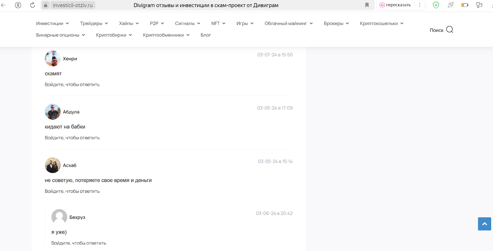Click the timestamp 03-05-24 в 17:09
Viewport: 493px width, 251px height.
pyautogui.click(x=275, y=108)
